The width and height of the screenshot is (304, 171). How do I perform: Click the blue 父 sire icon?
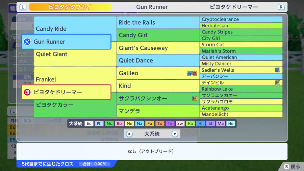[27, 42]
